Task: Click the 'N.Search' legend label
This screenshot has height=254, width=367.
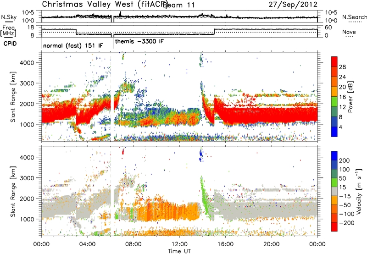Action: [x=354, y=17]
